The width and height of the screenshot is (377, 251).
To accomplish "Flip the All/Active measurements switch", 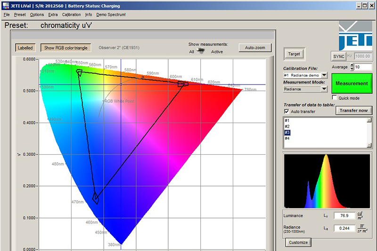I will [201, 51].
